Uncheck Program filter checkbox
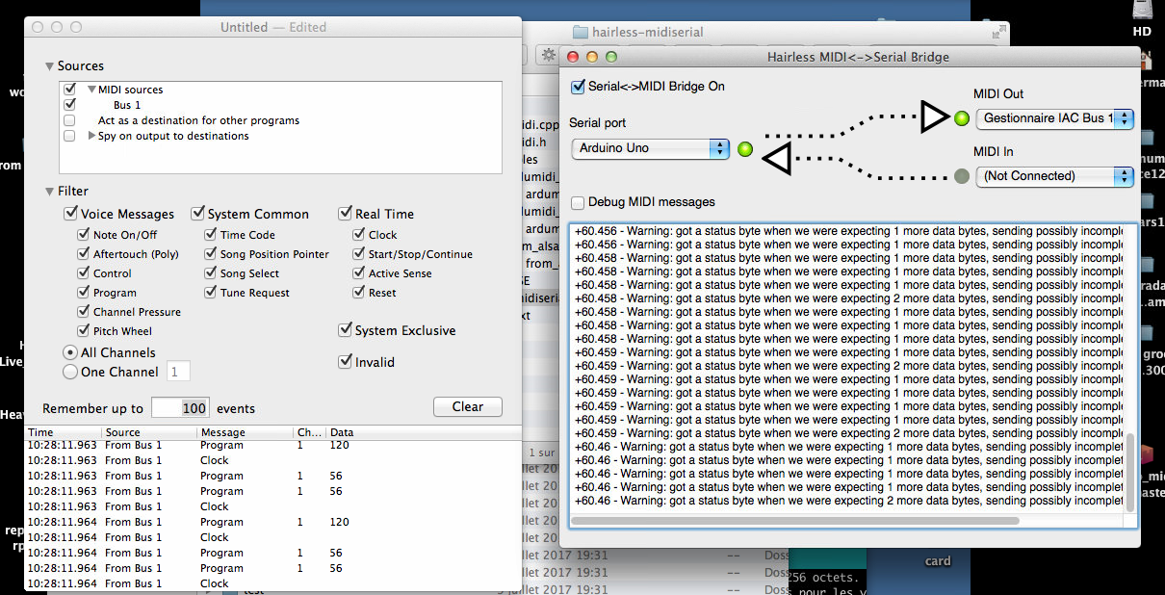This screenshot has width=1165, height=595. point(84,292)
